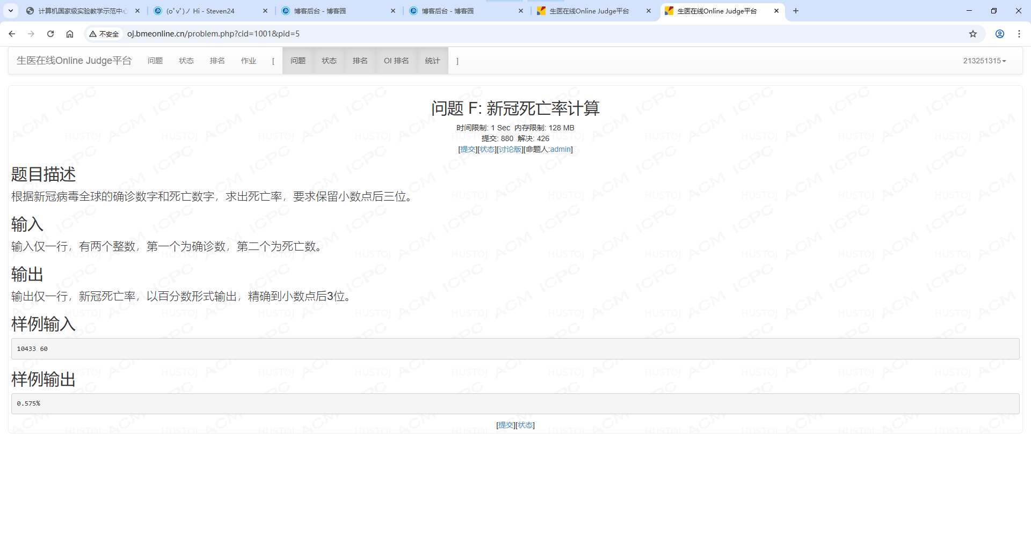Go back to the previous page

point(12,34)
